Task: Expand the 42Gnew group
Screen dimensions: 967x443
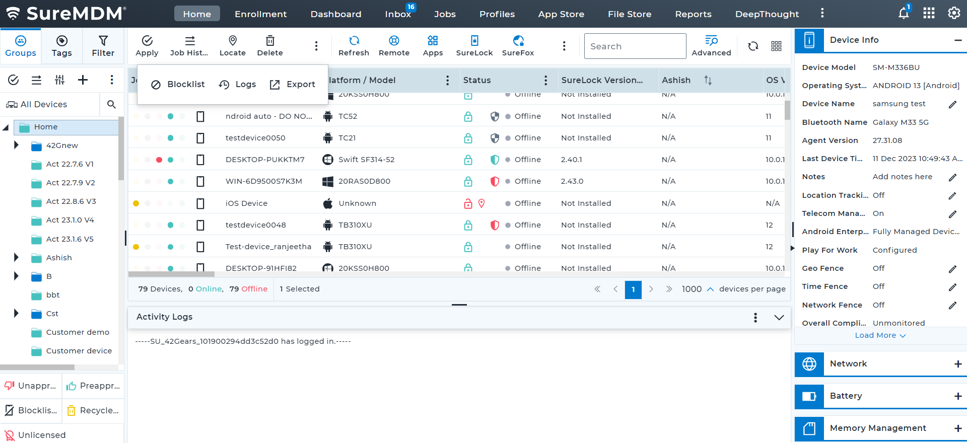Action: point(16,145)
